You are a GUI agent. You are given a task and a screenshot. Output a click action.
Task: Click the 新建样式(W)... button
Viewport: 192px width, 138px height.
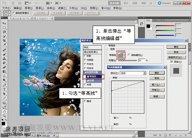176,57
